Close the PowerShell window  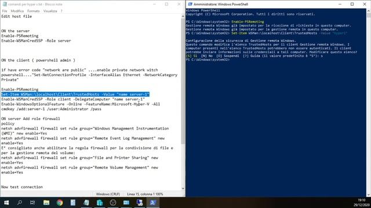coord(365,4)
